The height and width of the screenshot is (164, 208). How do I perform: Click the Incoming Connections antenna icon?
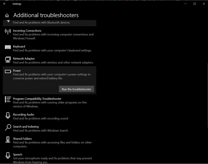[8, 32]
